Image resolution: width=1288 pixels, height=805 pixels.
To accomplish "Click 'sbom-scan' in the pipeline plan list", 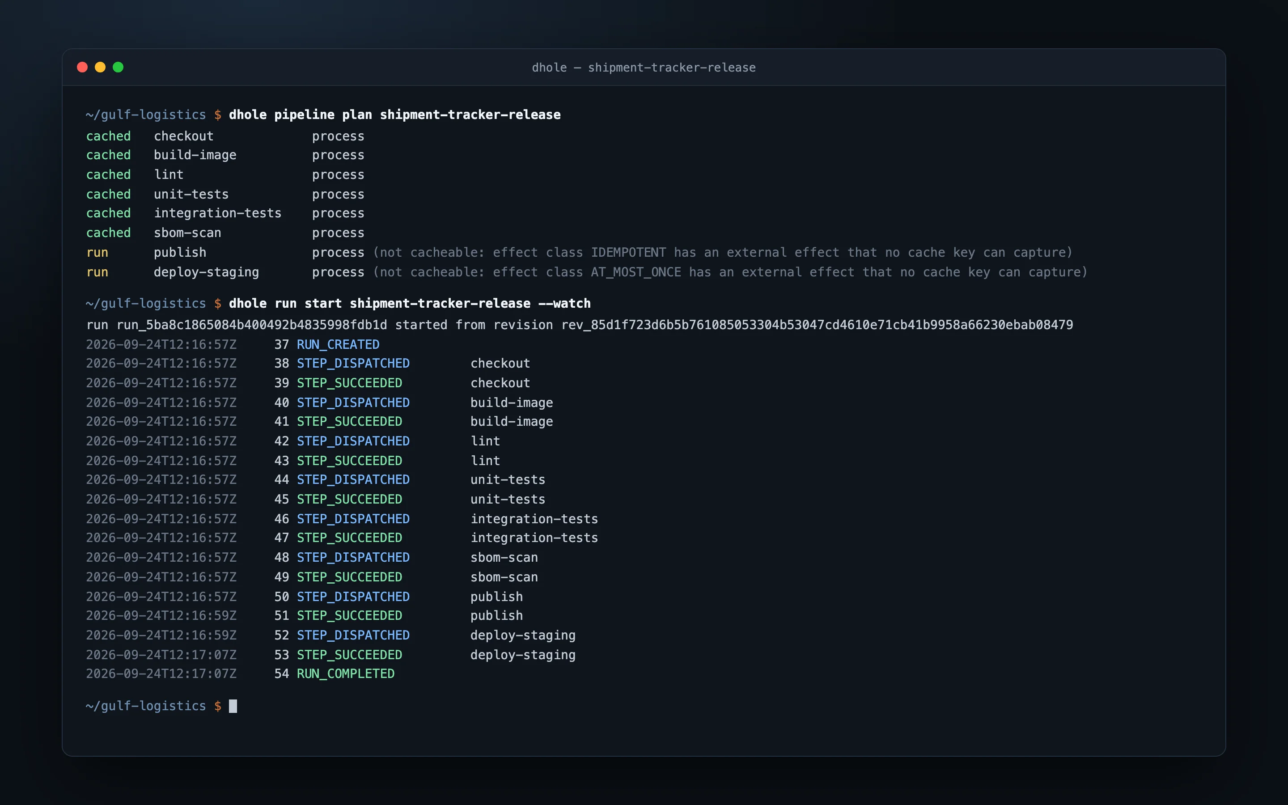I will click(187, 233).
